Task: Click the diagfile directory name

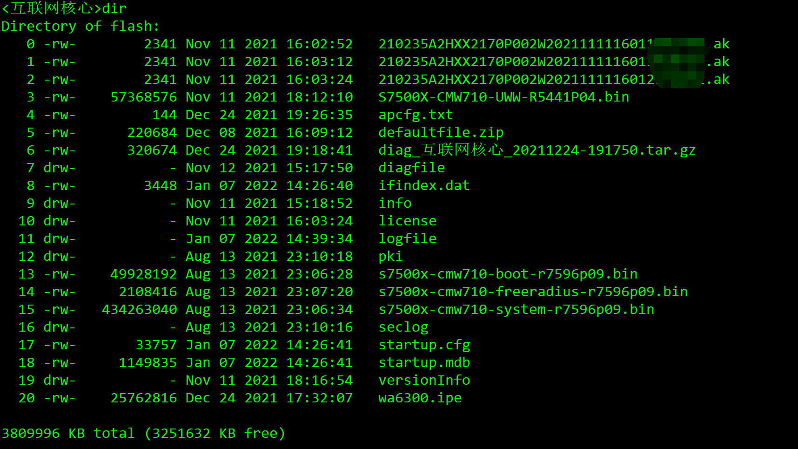Action: pos(411,168)
